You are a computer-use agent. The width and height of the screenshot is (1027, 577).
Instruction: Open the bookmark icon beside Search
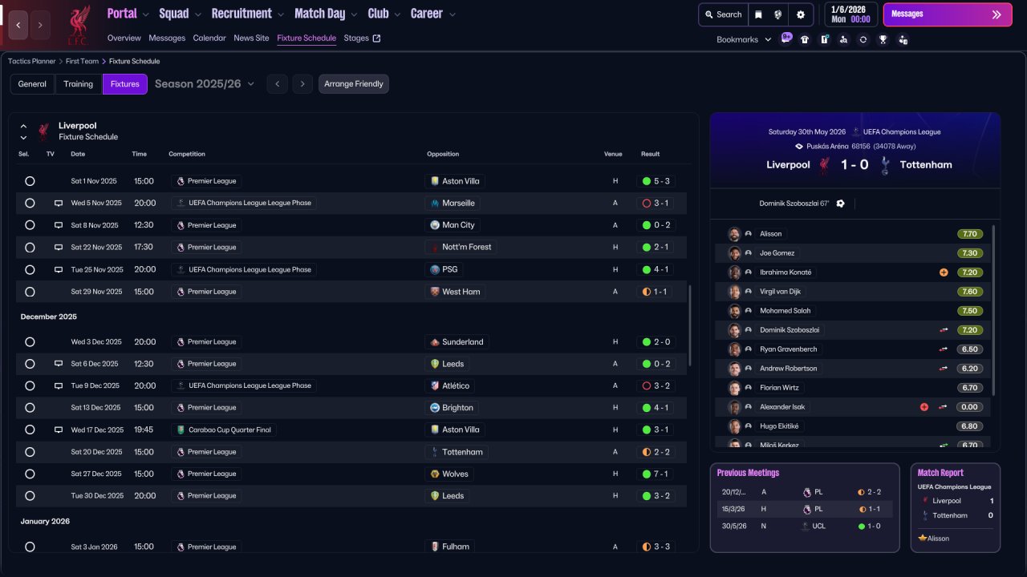pos(759,14)
